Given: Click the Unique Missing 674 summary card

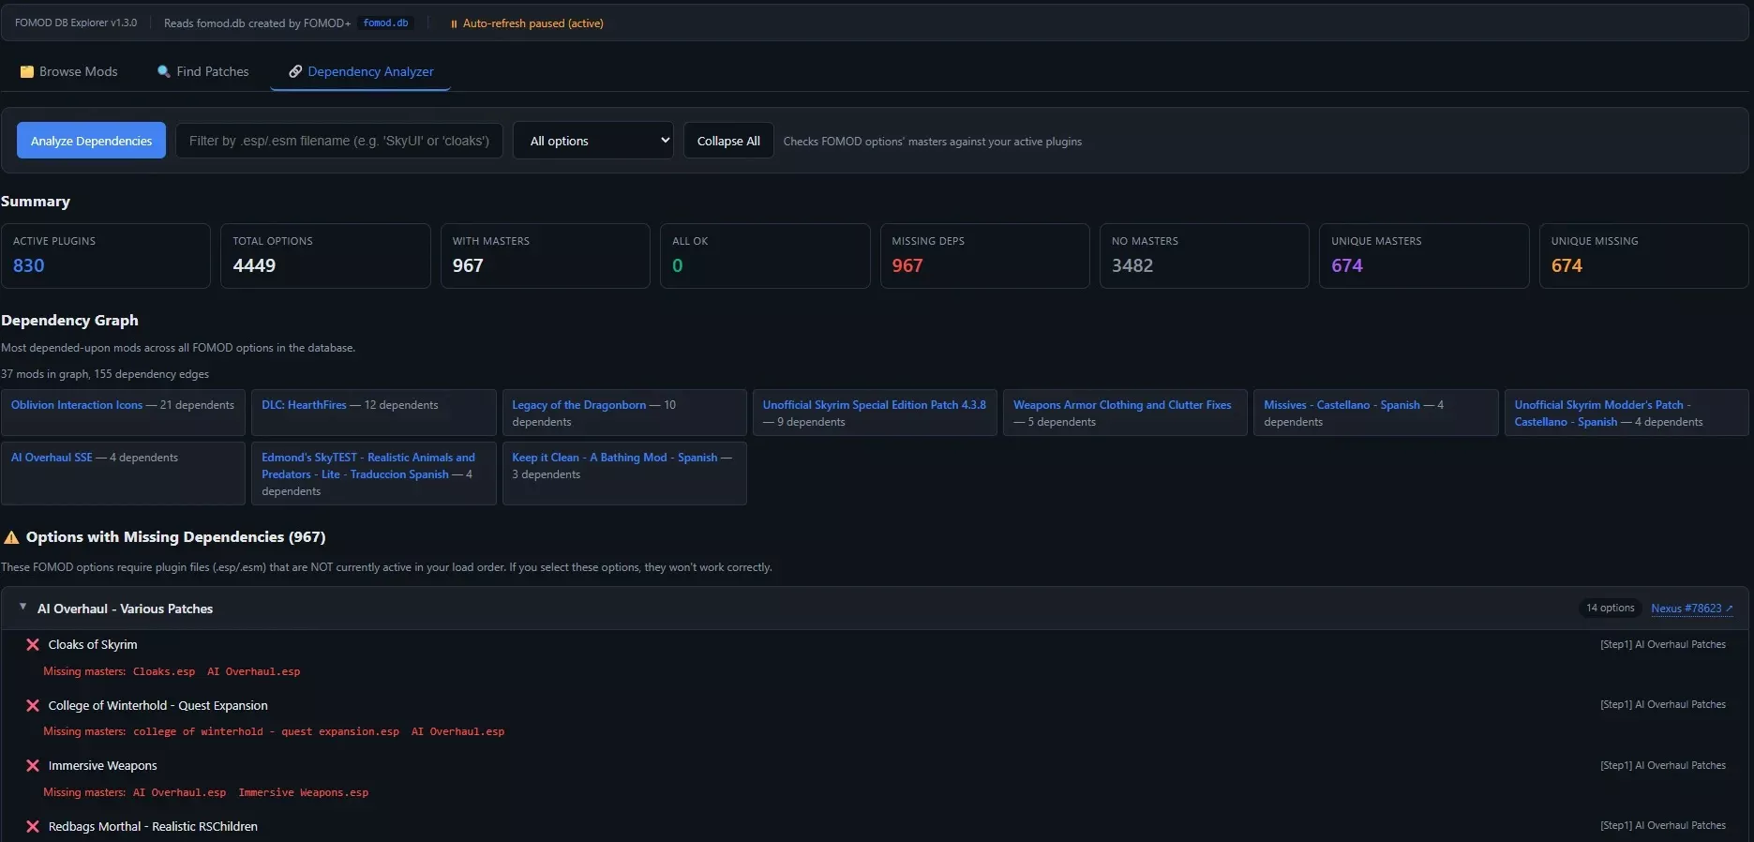Looking at the screenshot, I should [x=1644, y=256].
